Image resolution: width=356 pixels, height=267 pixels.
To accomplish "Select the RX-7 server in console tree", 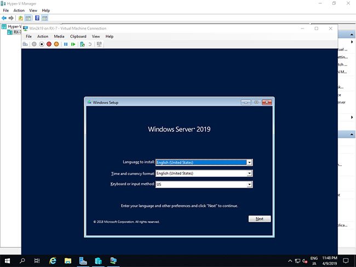I will [x=14, y=32].
